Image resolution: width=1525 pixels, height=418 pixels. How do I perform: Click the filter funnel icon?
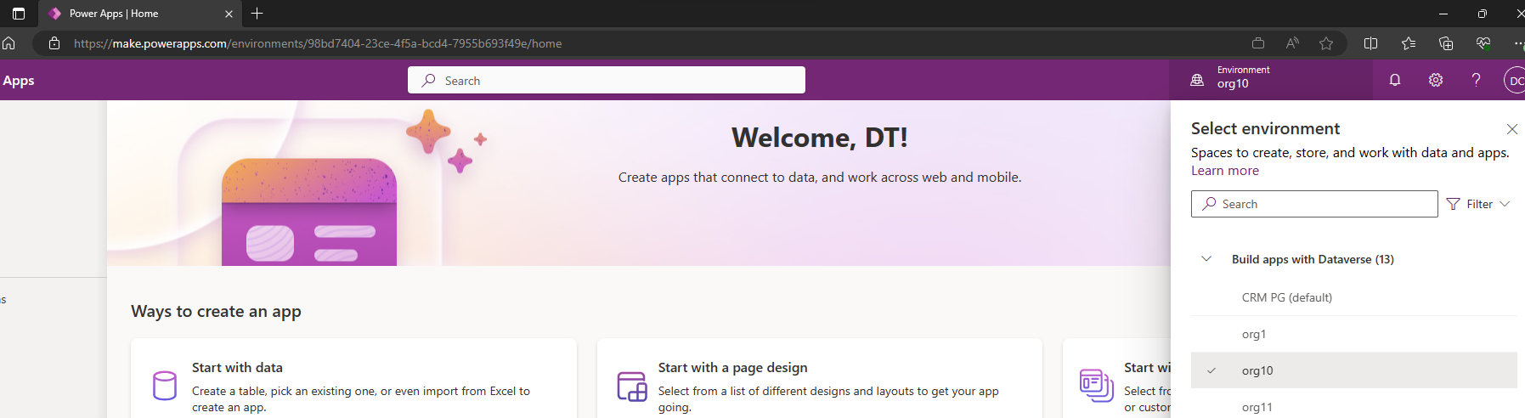tap(1454, 204)
